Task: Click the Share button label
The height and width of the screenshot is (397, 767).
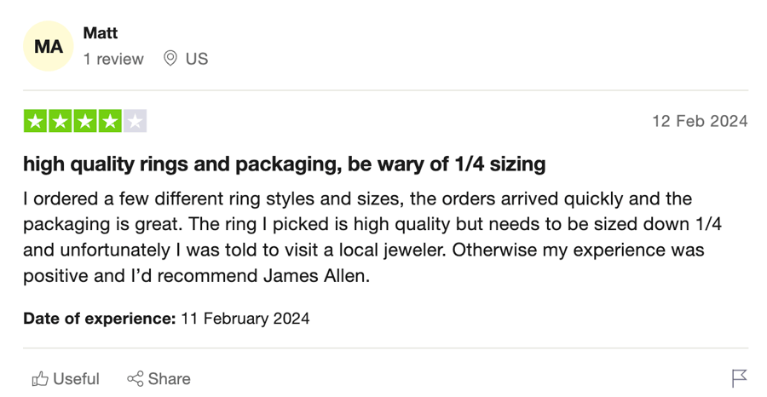Action: point(170,379)
